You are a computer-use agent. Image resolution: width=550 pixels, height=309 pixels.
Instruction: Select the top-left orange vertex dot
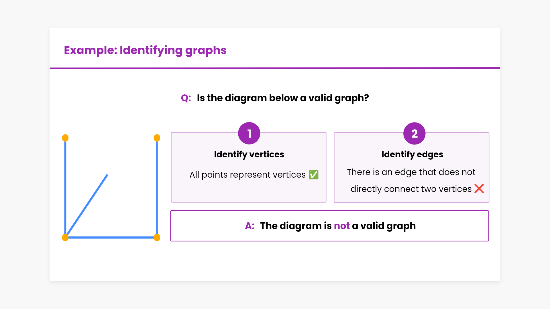pos(65,138)
